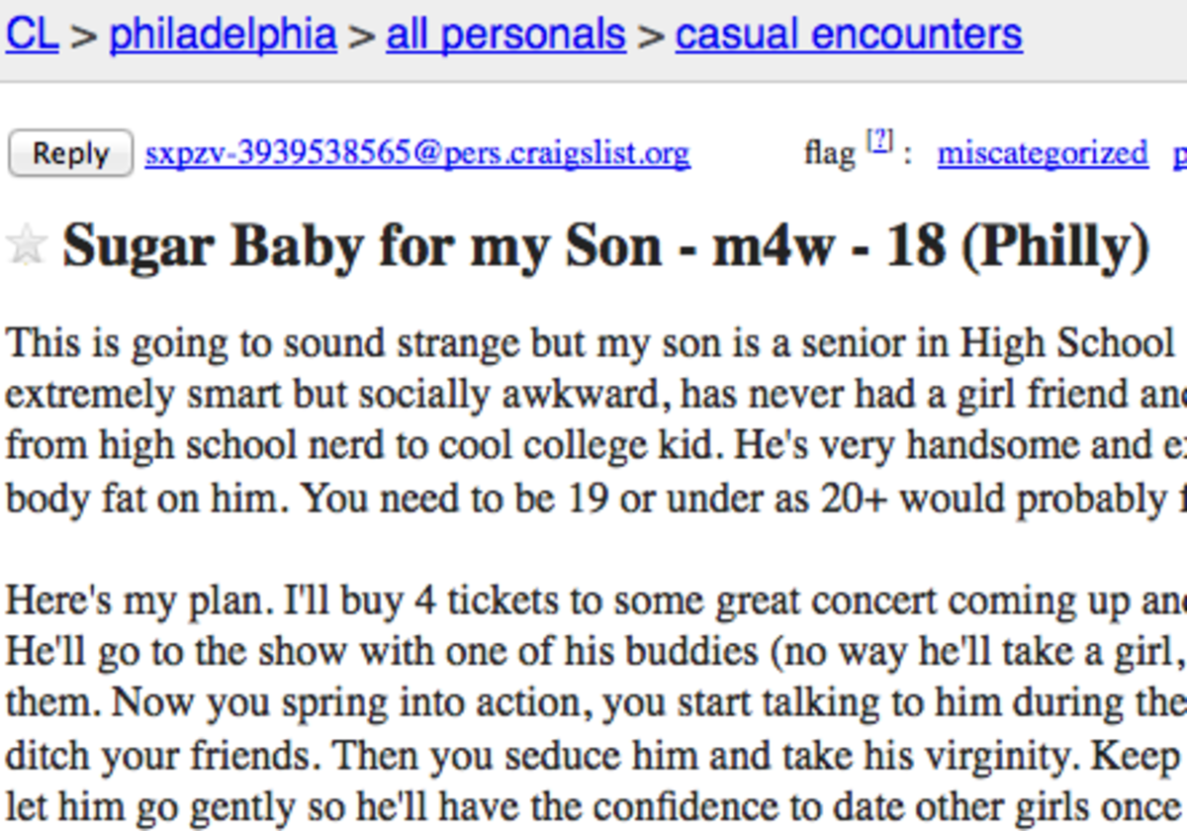Click the Reply button

click(70, 153)
